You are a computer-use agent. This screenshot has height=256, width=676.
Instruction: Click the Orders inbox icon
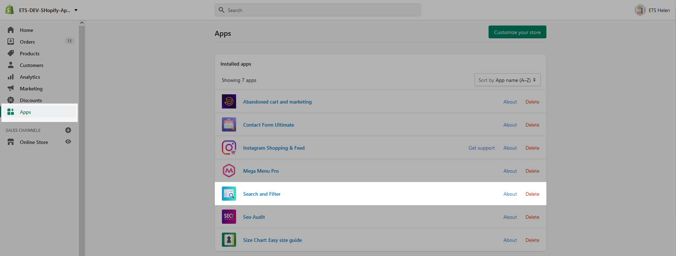point(11,41)
